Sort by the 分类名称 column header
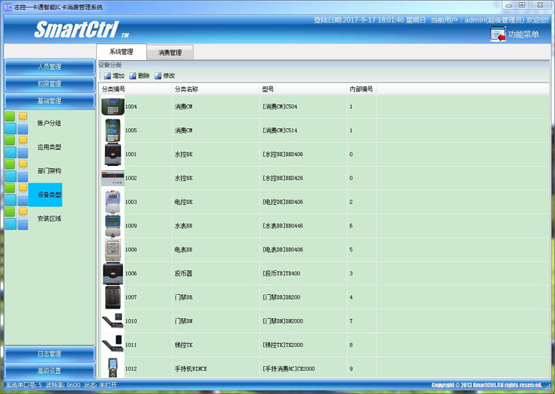The image size is (555, 394). pos(187,89)
